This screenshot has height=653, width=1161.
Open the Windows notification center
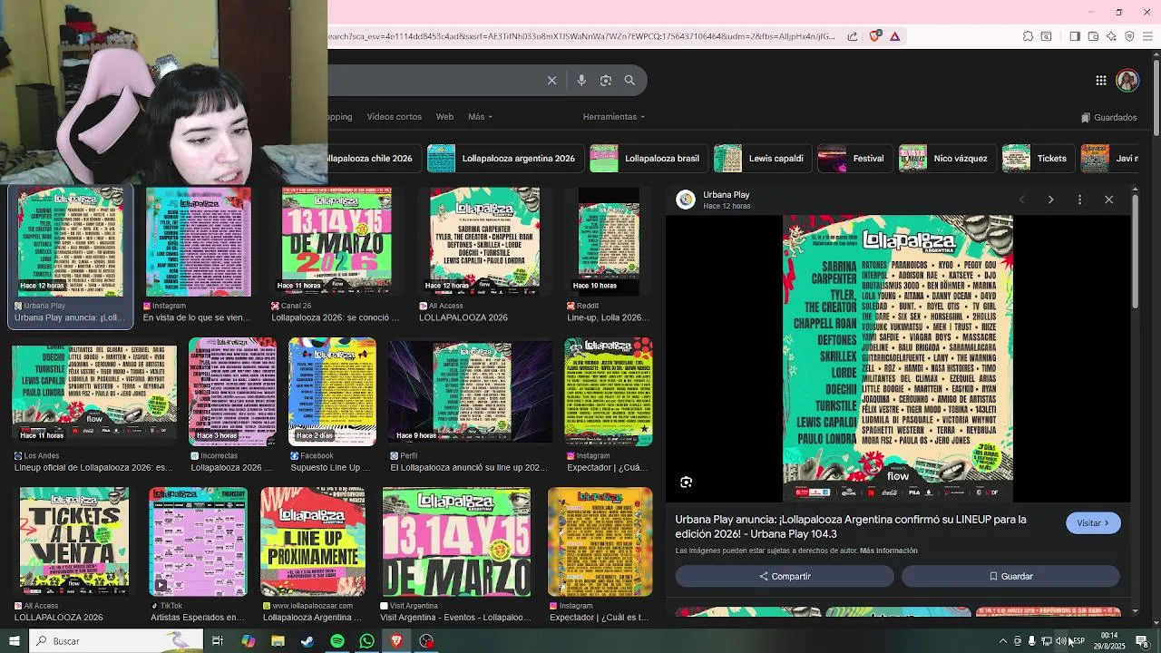(x=1142, y=641)
